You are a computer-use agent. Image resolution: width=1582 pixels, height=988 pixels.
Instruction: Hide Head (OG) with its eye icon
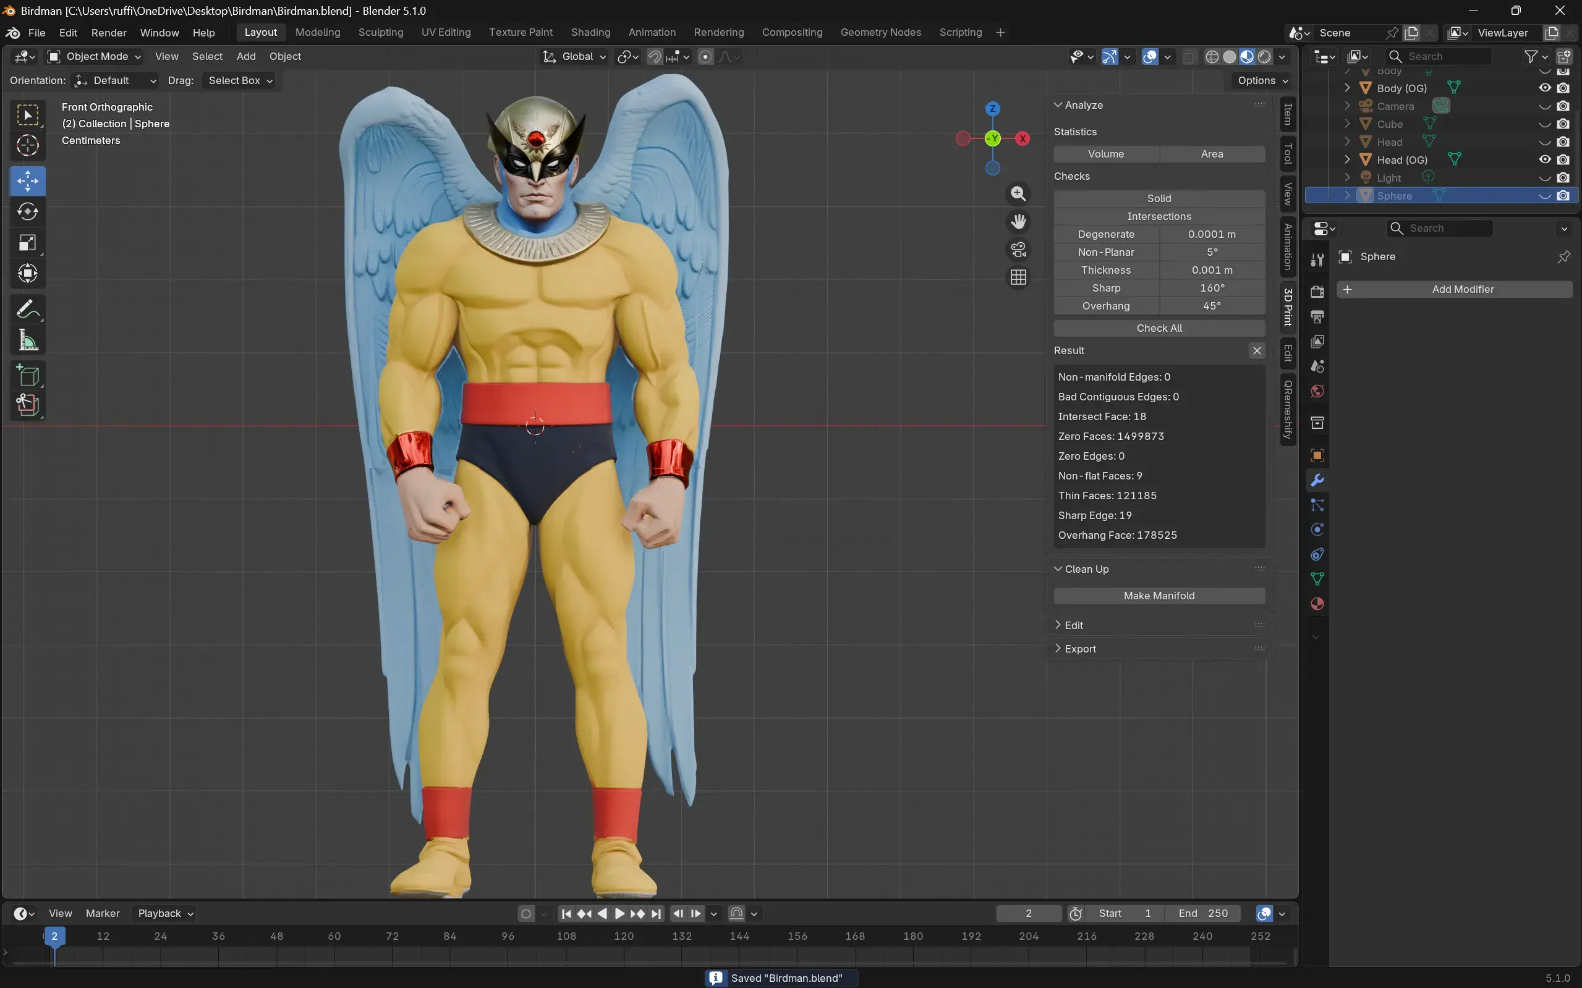(x=1544, y=159)
